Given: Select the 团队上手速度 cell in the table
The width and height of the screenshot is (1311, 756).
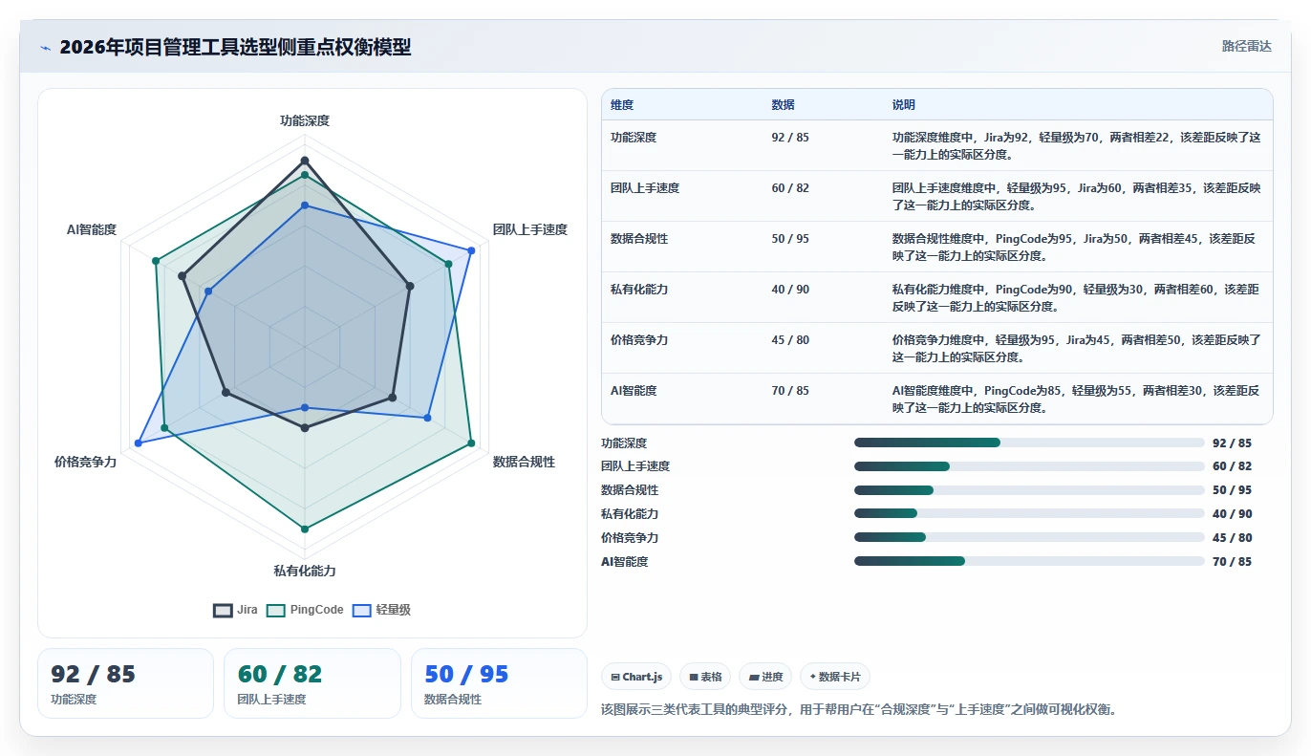Looking at the screenshot, I should click(645, 188).
